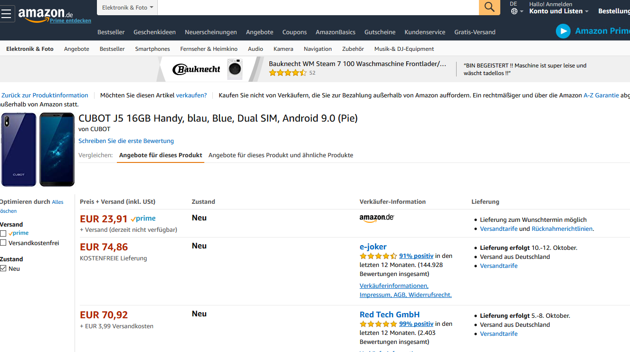Enable the Prime shipping checkbox

pyautogui.click(x=3, y=233)
